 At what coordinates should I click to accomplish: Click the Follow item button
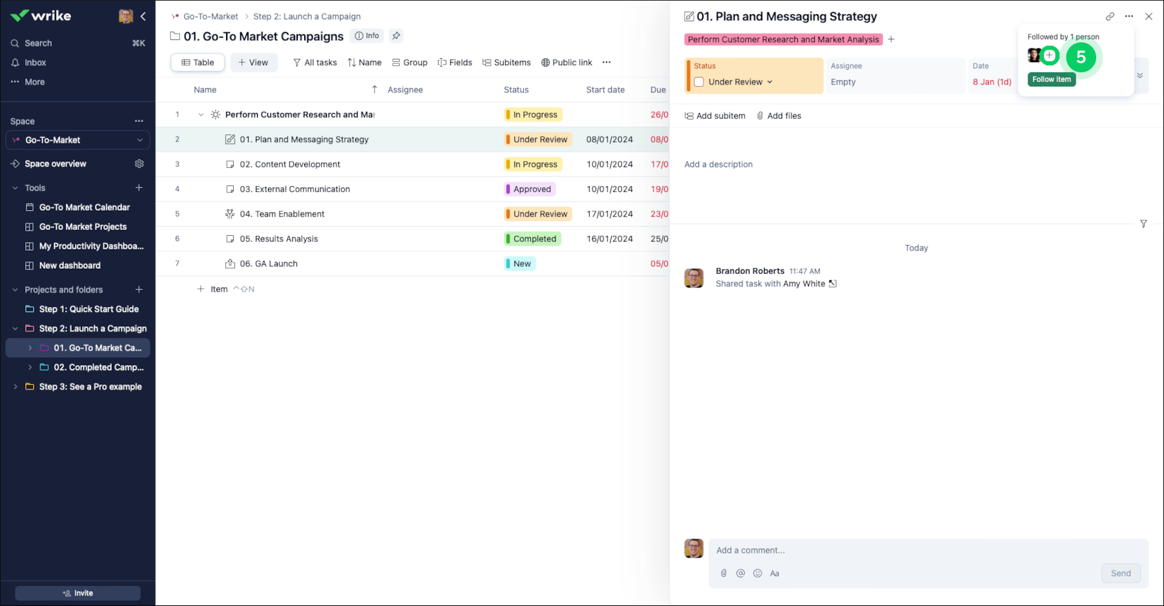point(1051,79)
